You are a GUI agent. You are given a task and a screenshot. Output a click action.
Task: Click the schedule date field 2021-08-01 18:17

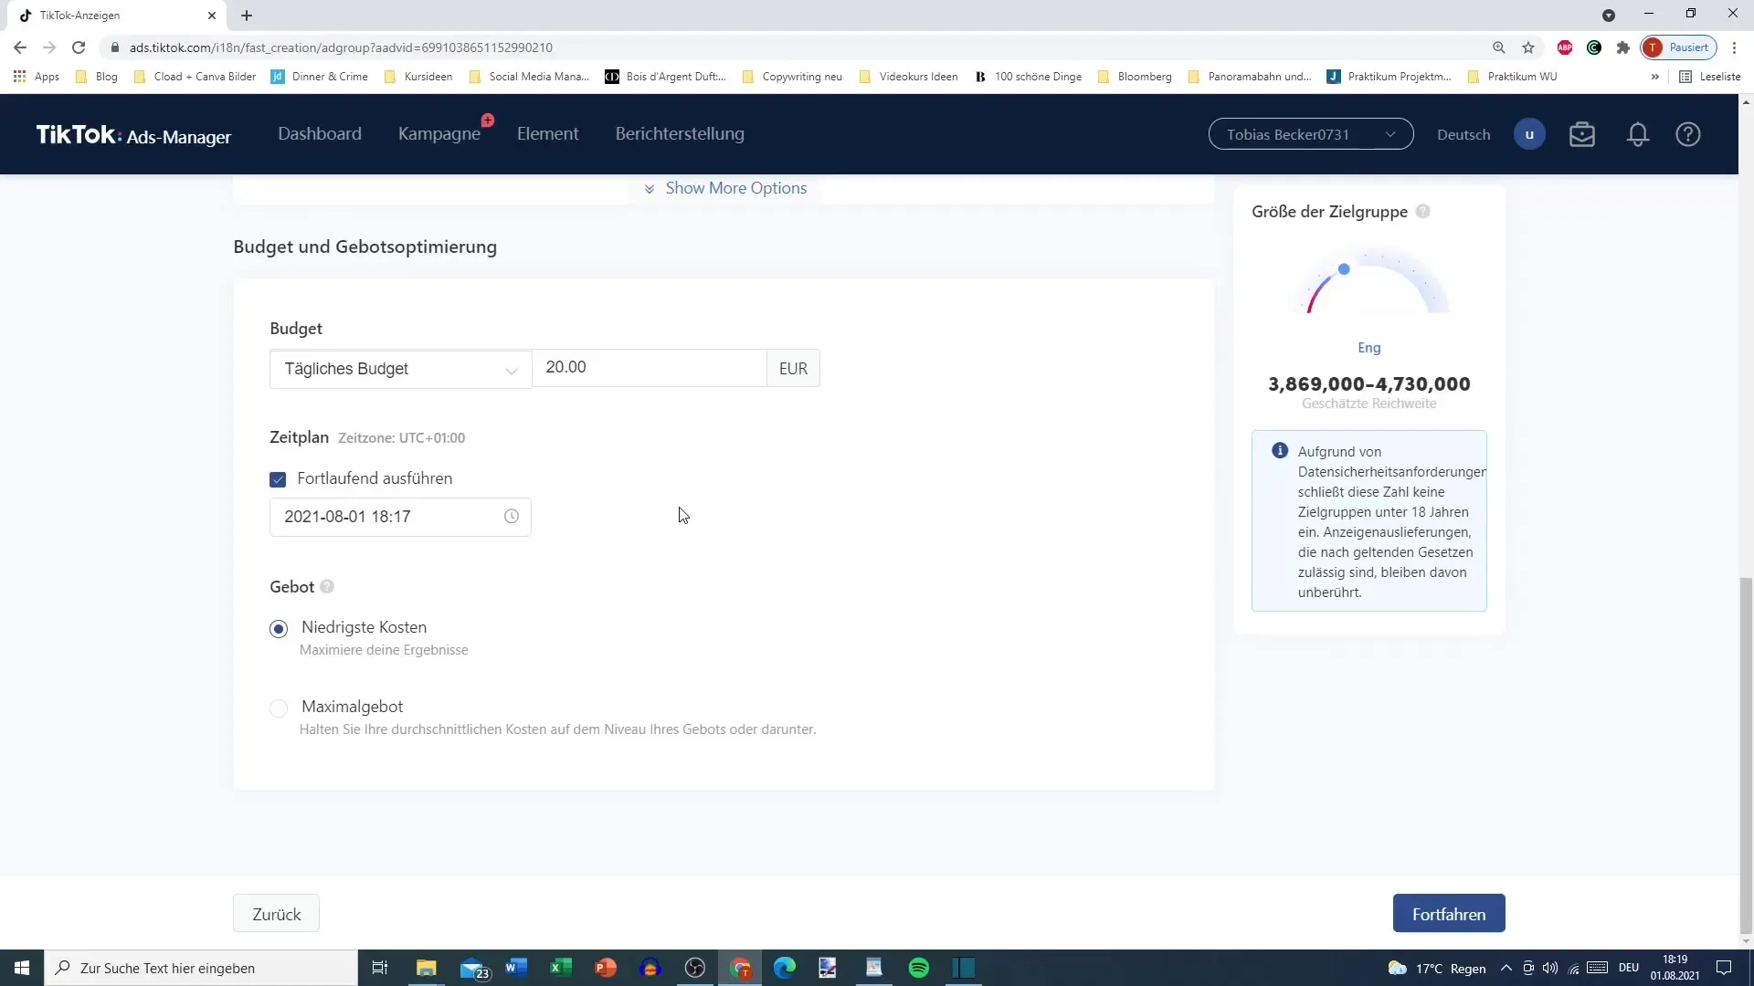click(400, 517)
